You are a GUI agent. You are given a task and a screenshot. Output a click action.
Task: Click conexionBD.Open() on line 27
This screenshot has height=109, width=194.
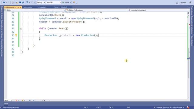tap(52, 15)
